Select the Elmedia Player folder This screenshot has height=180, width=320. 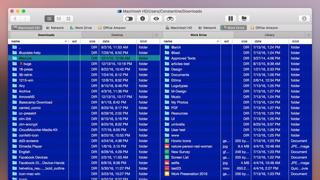click(x=84, y=146)
